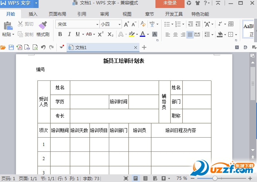Toggle strikethrough AB formatting

pyautogui.click(x=89, y=34)
